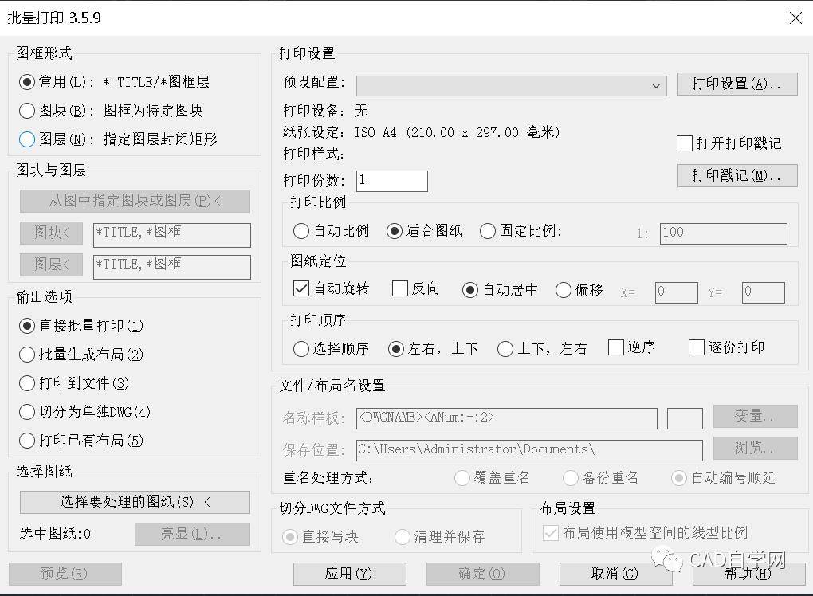This screenshot has height=596, width=813.
Task: Click the X= offset field
Action: coord(676,292)
